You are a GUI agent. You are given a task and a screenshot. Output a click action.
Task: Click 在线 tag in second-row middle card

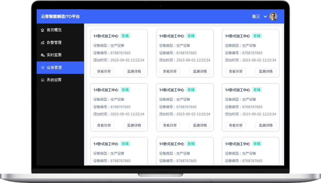(191, 90)
